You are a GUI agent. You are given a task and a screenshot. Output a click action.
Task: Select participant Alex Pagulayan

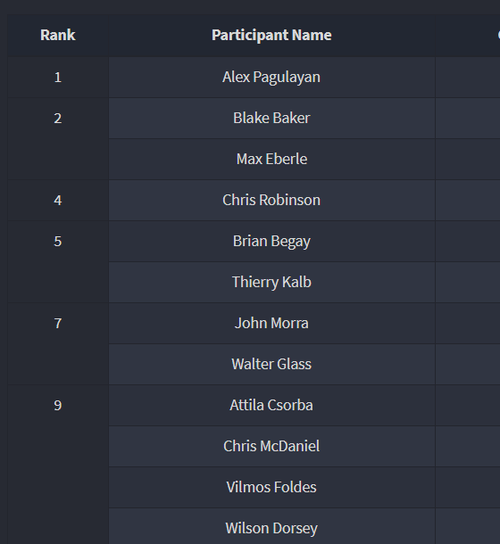coord(271,77)
